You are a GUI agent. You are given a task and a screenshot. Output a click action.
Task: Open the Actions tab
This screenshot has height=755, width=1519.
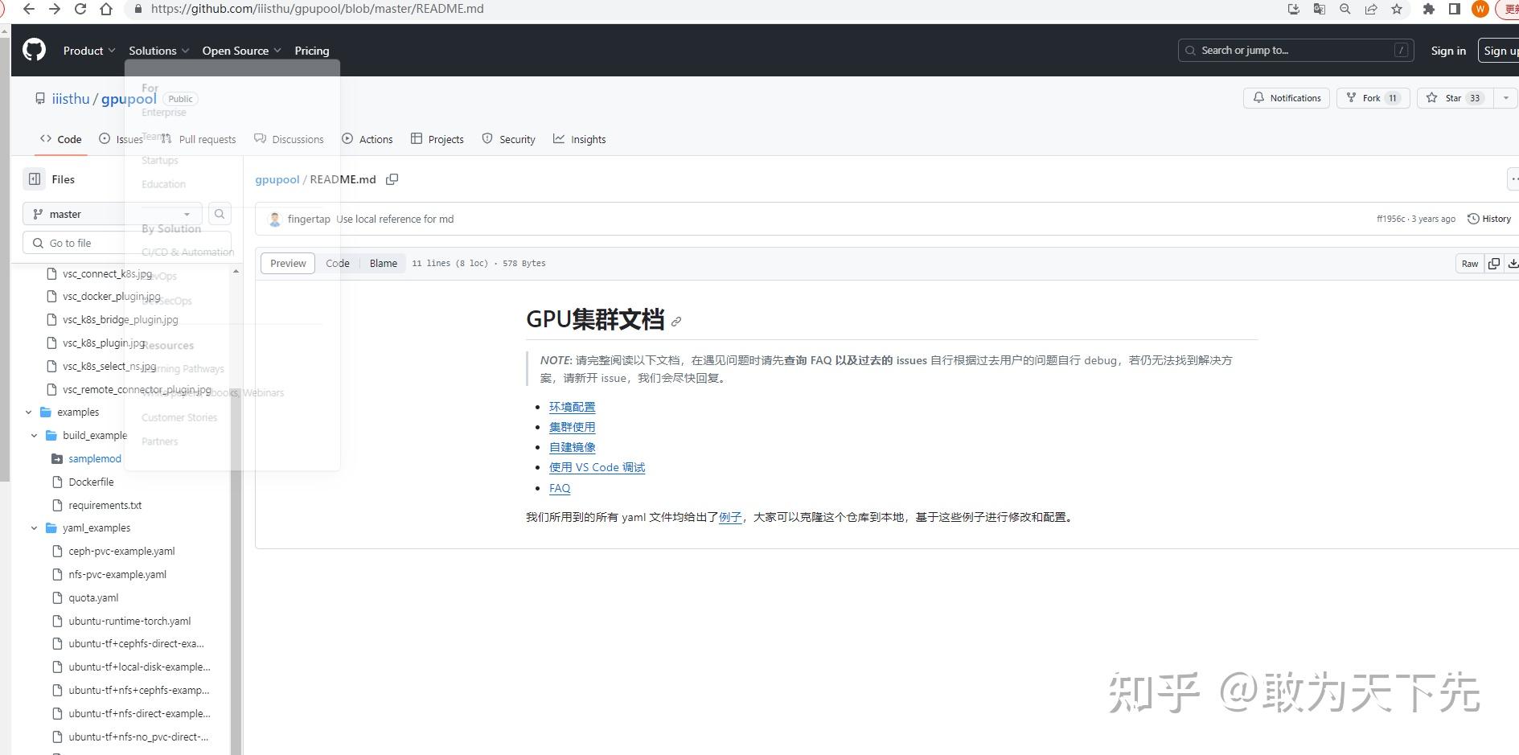pyautogui.click(x=367, y=139)
